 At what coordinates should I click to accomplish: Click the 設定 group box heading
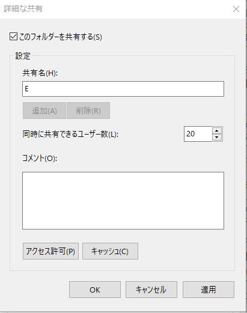(x=23, y=56)
